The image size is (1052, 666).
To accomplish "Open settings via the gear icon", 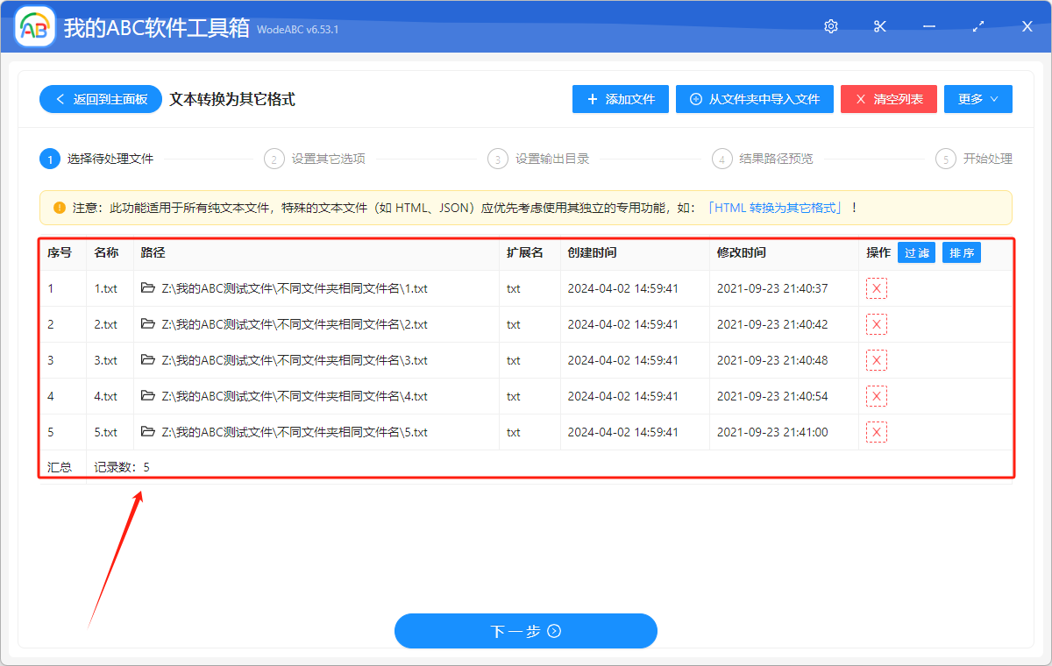I will tap(830, 26).
